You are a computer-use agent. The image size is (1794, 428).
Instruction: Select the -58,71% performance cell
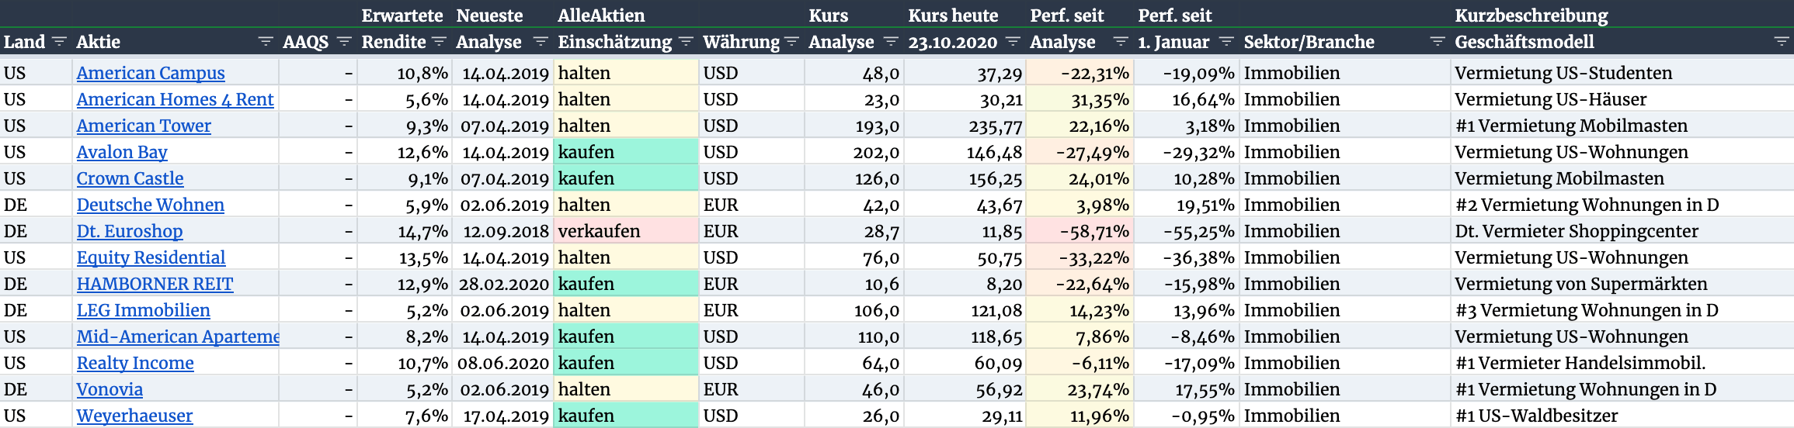[x=1080, y=231]
